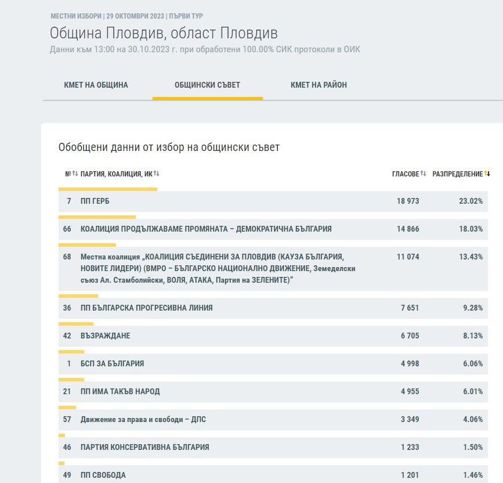Click ballot number 68
The image size is (503, 483).
(x=67, y=257)
